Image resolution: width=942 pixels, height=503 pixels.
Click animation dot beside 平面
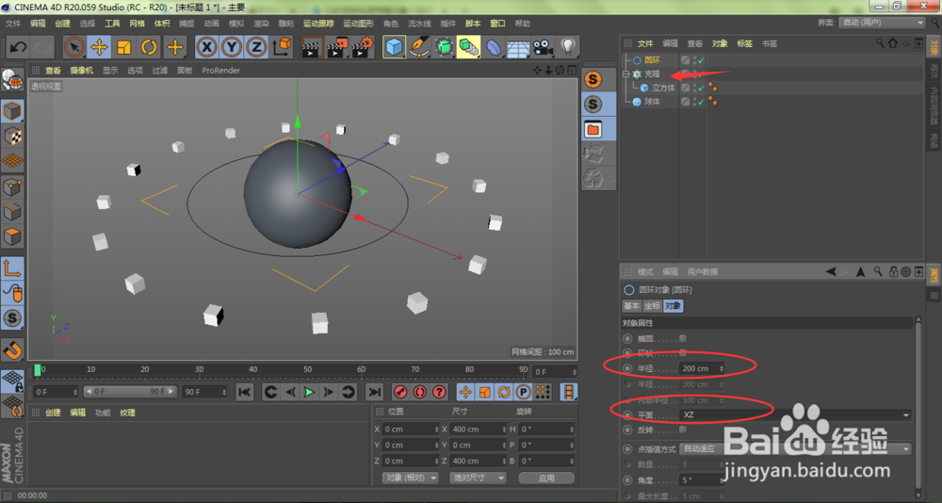click(x=627, y=414)
